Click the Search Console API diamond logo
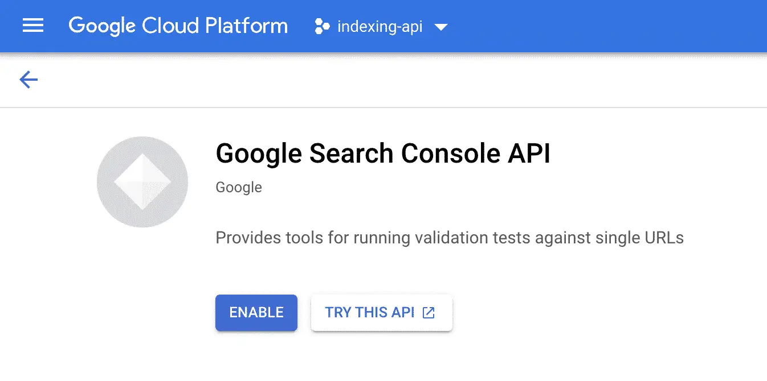Image resolution: width=767 pixels, height=381 pixels. [x=142, y=182]
